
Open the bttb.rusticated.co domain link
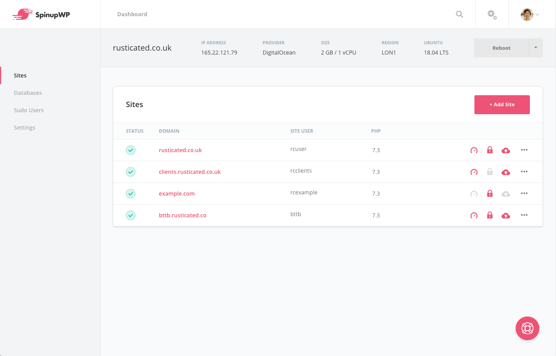(183, 215)
